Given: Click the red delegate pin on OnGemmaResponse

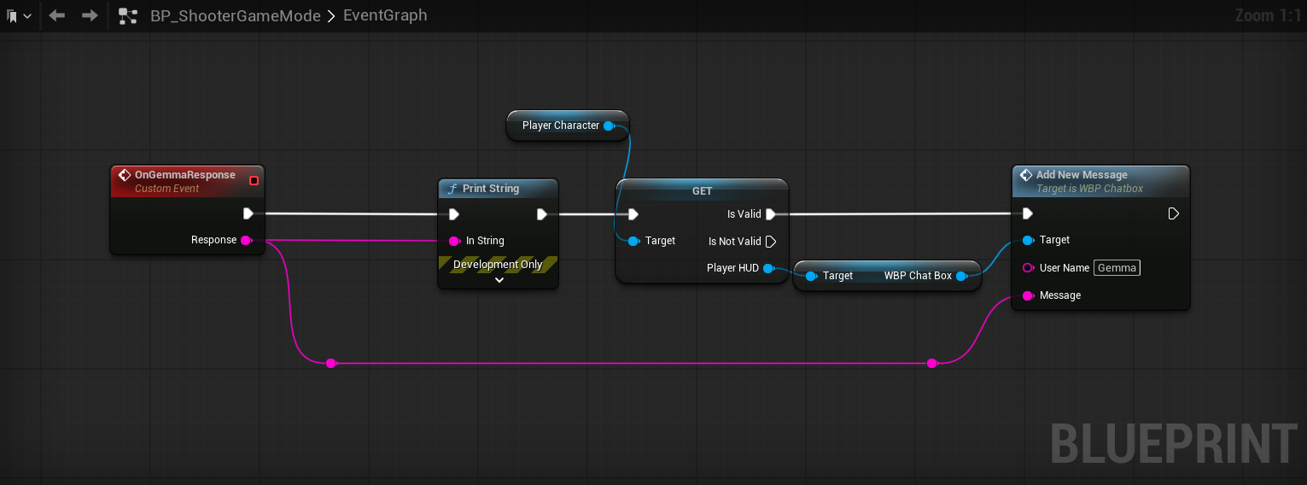Looking at the screenshot, I should point(254,180).
